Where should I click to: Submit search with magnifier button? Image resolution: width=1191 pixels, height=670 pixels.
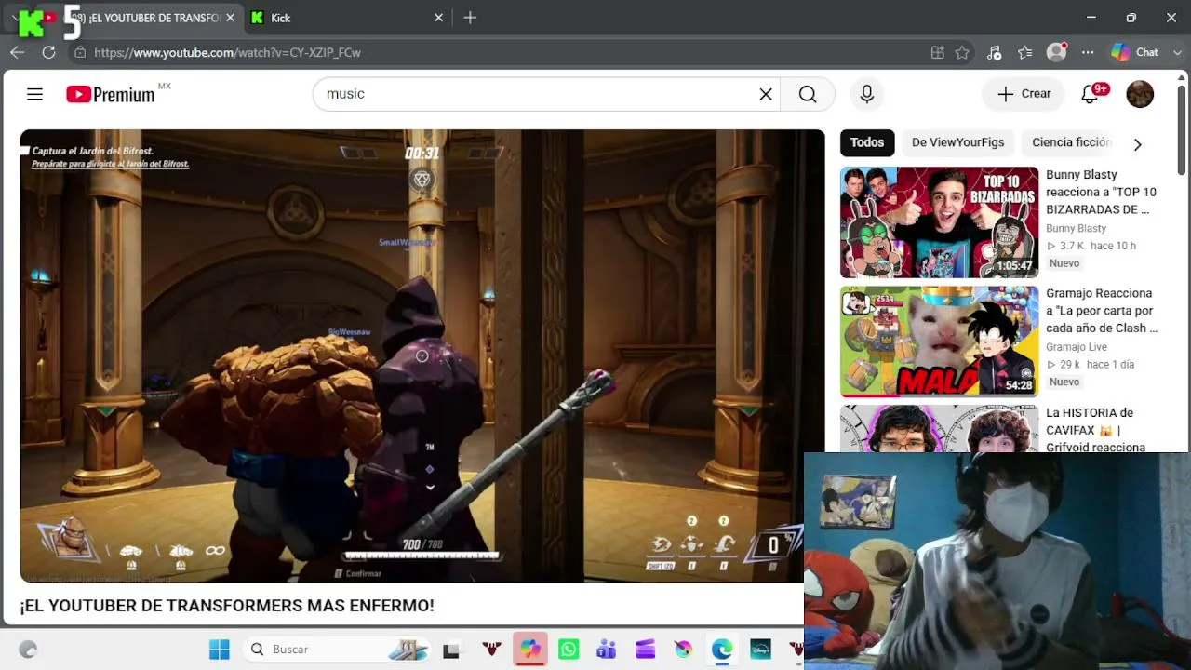point(808,94)
